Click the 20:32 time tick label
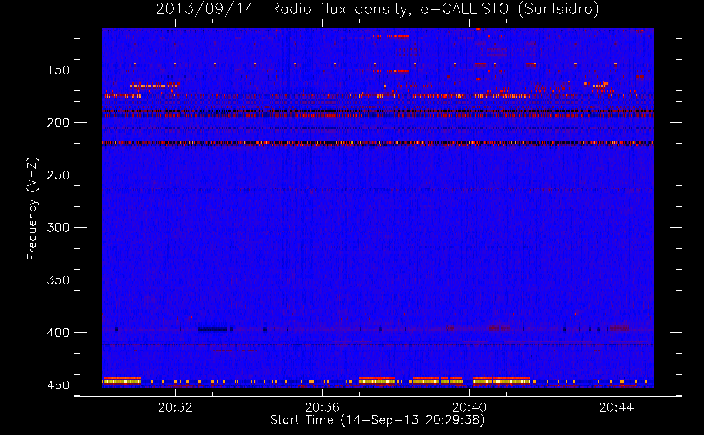This screenshot has width=704, height=435. pos(175,408)
